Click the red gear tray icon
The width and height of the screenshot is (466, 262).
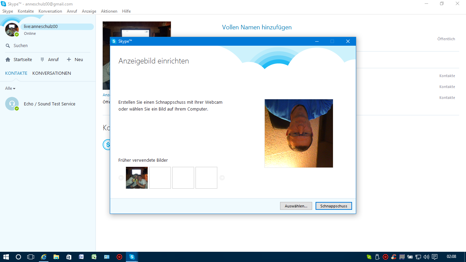385,257
